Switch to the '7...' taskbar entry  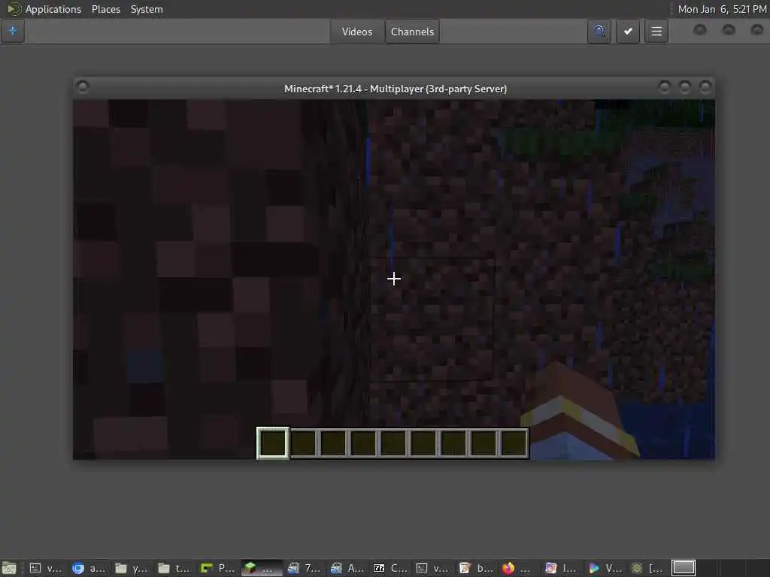coord(304,568)
